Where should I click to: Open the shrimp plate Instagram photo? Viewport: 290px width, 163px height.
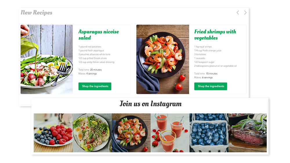(131, 133)
